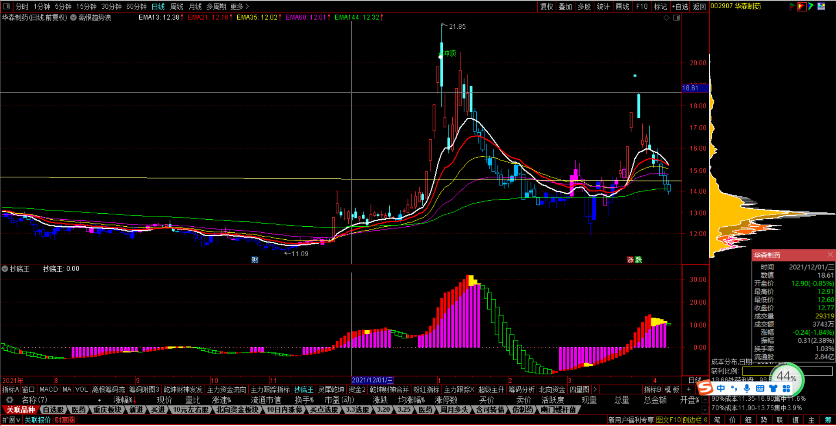Click the 返回 back button
The image size is (836, 426).
(x=699, y=7)
